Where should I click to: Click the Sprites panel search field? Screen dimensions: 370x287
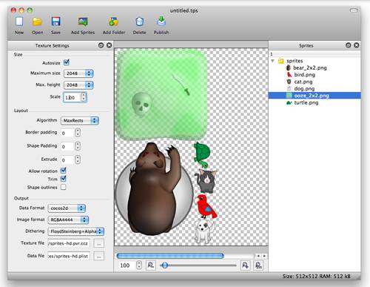314,53
